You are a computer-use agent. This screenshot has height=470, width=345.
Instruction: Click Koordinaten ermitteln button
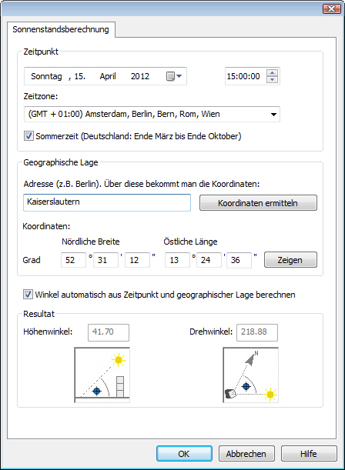[x=258, y=203]
